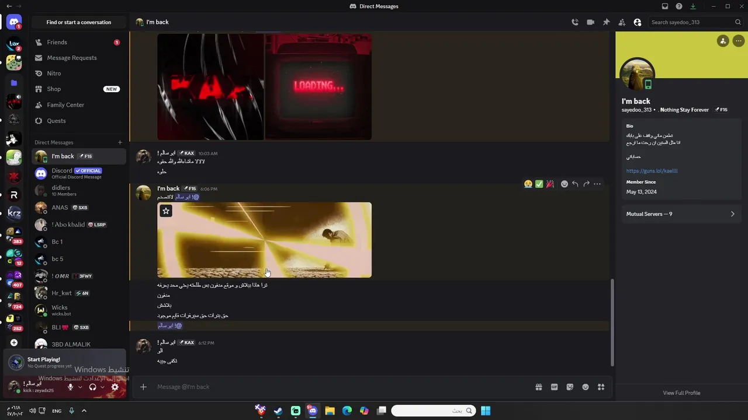Open Wicks bot conversation
Screen dimensions: 748x420
79,310
